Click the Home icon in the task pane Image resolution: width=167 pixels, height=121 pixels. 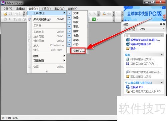134,29
